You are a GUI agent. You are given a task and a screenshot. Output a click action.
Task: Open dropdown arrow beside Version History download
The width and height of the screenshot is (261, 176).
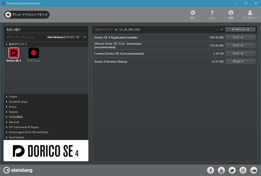(x=253, y=62)
